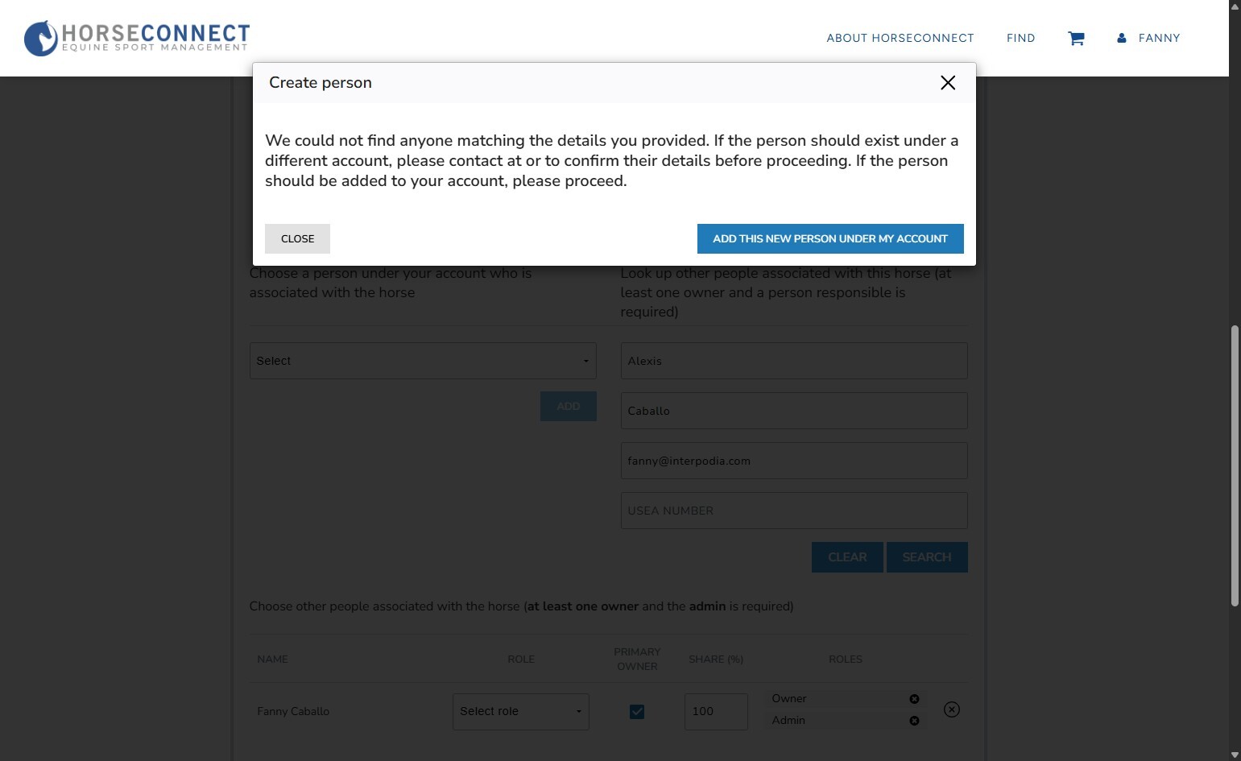Click the Share percentage field
The width and height of the screenshot is (1241, 761).
[715, 712]
